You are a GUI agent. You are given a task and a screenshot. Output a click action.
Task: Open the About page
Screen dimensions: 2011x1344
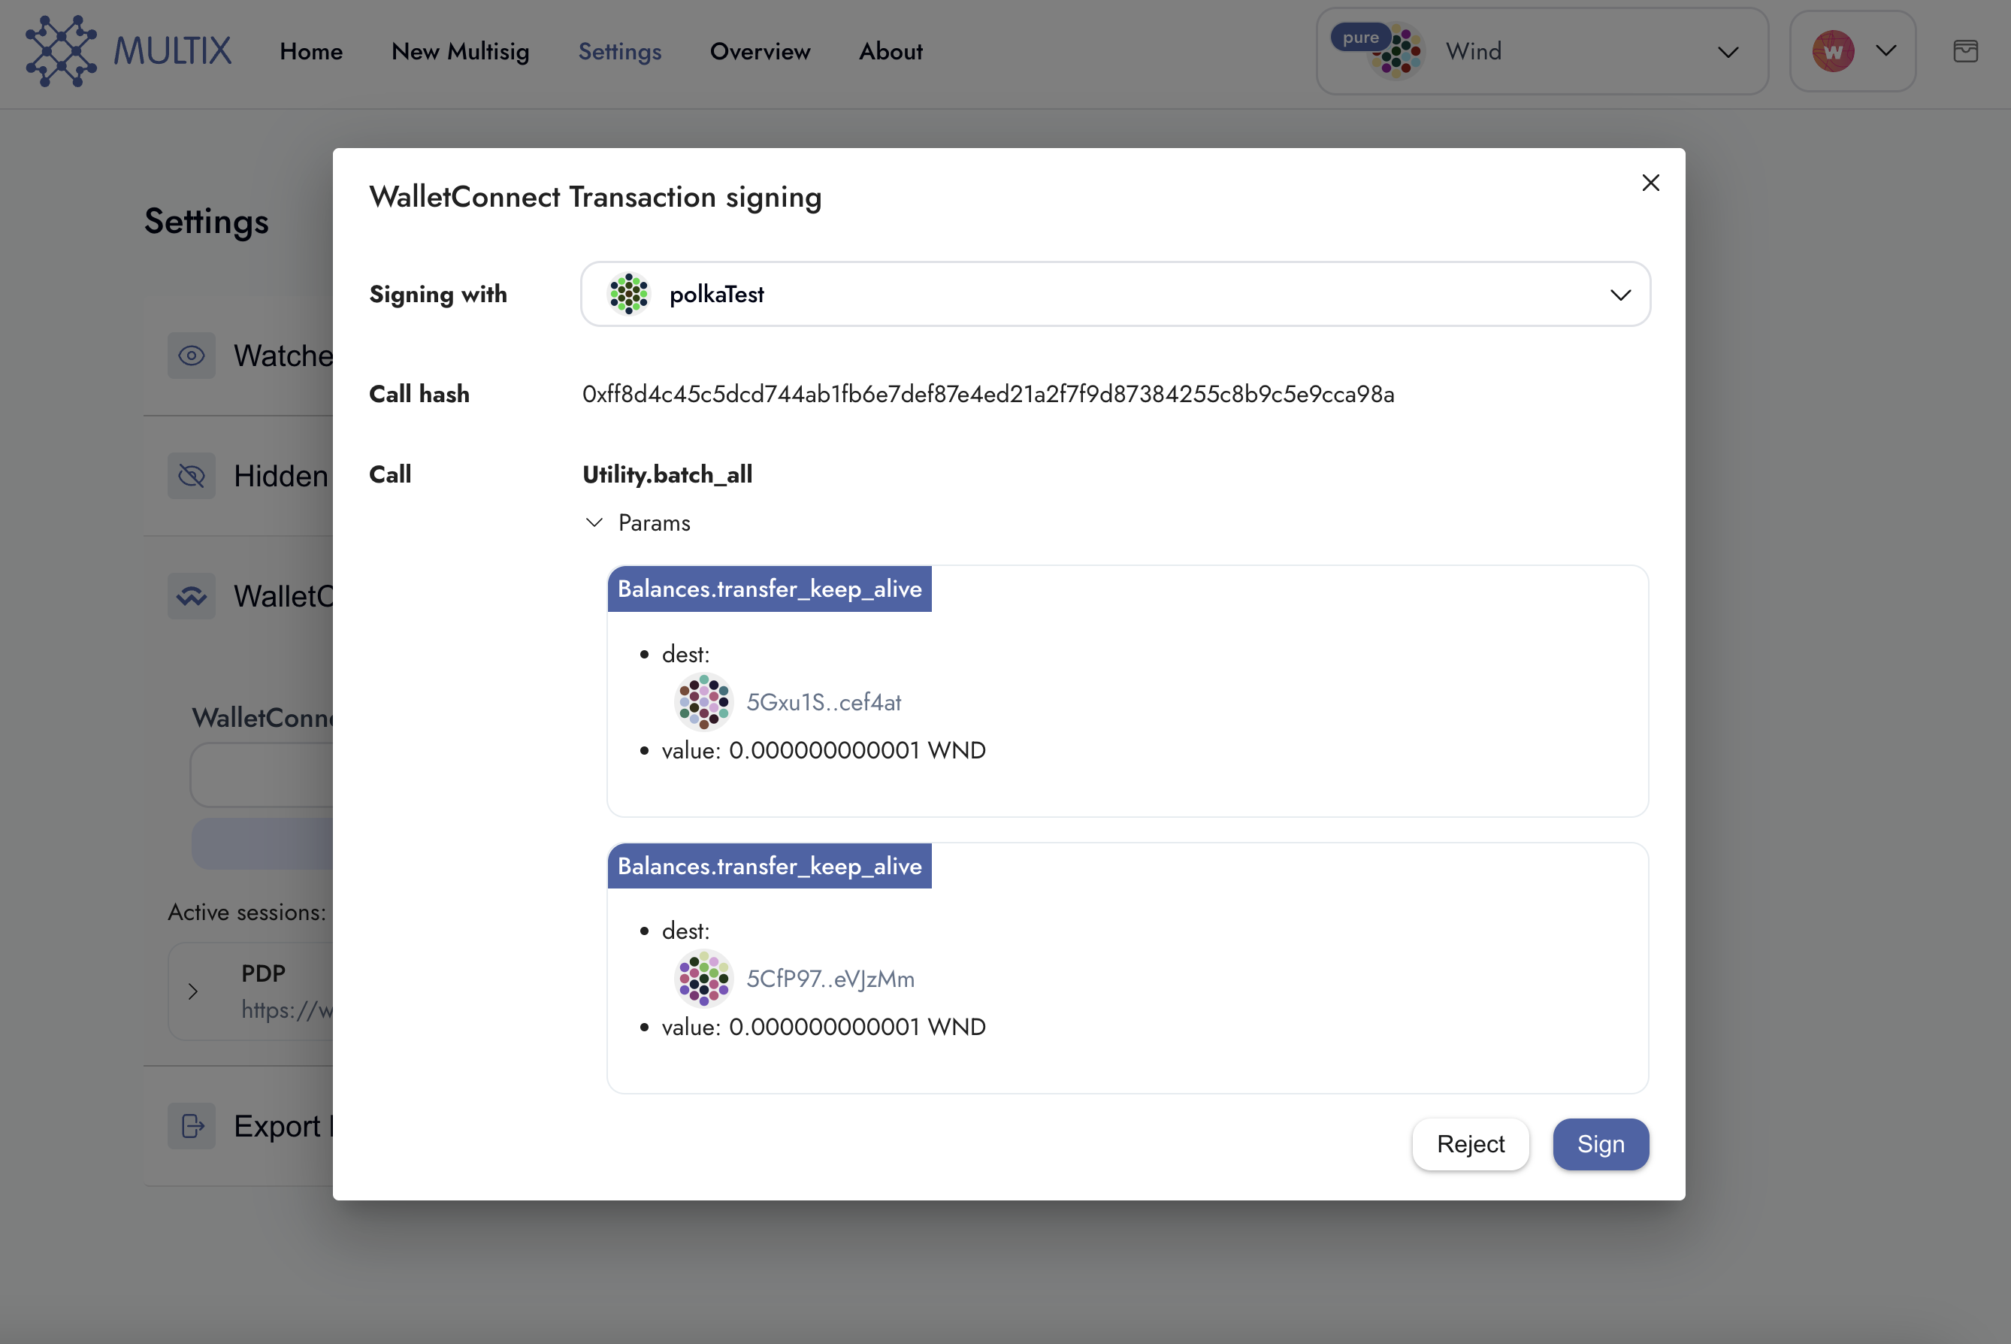tap(891, 51)
